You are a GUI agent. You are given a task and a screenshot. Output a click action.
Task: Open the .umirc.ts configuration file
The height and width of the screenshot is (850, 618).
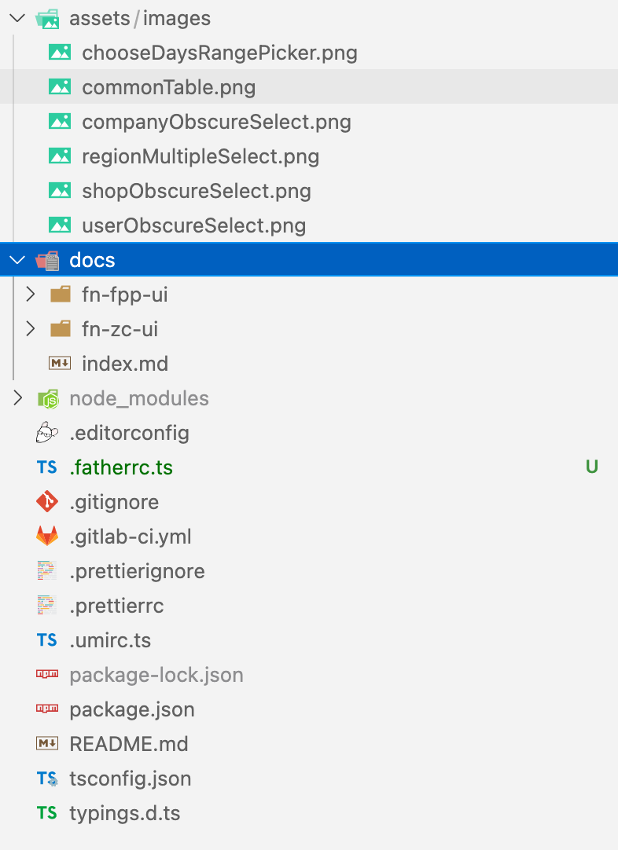[110, 639]
